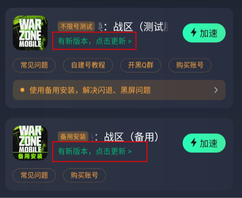
Task: Open 常见问题 under the 备用 card
Action: (x=34, y=176)
